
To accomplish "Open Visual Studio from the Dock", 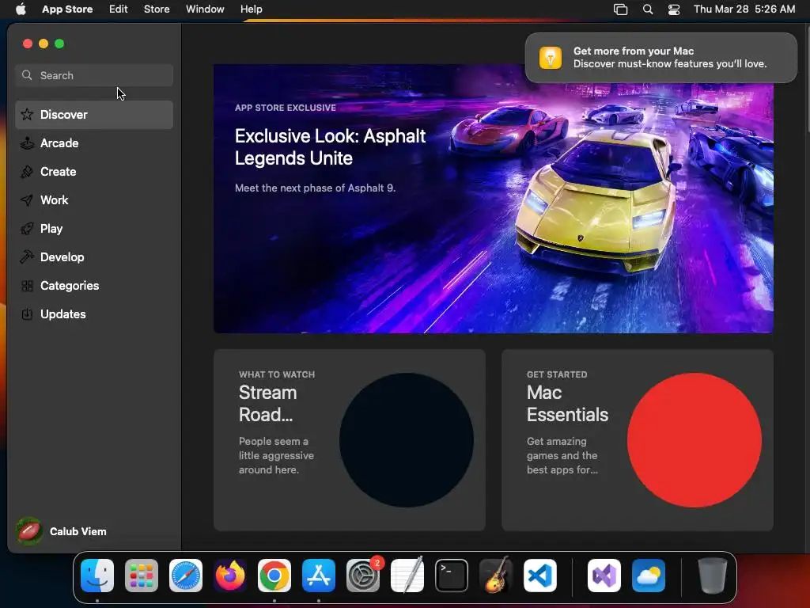I will click(x=604, y=576).
